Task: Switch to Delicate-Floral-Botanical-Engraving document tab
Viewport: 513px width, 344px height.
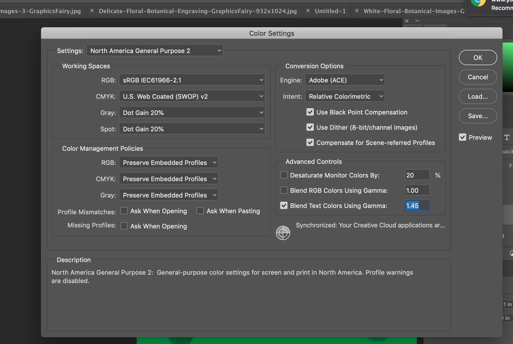Action: coord(198,11)
